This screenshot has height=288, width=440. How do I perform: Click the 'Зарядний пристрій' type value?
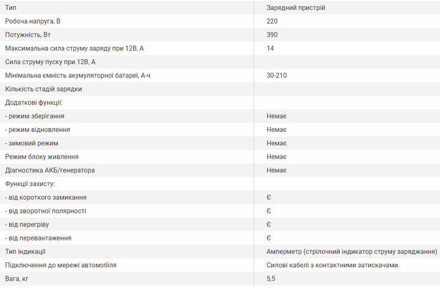(x=296, y=7)
